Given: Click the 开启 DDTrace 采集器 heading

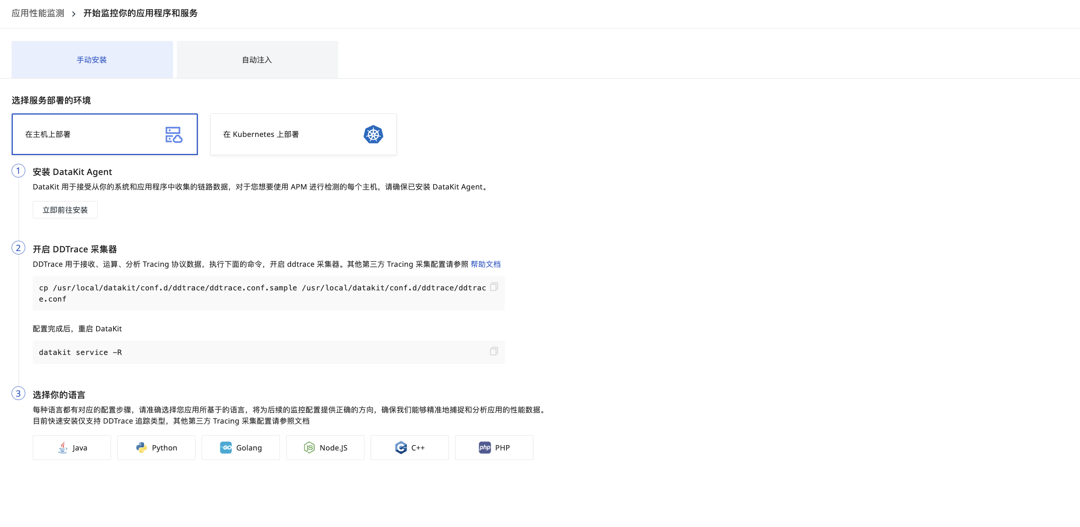Looking at the screenshot, I should (x=75, y=249).
